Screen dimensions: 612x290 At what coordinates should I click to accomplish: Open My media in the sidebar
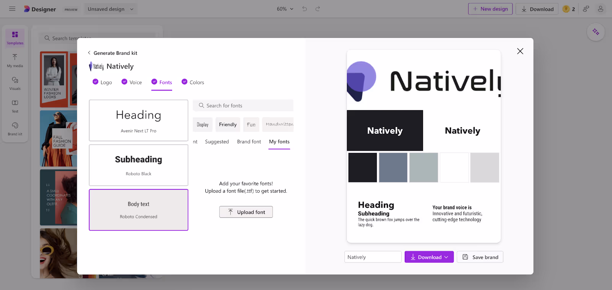[x=15, y=61]
